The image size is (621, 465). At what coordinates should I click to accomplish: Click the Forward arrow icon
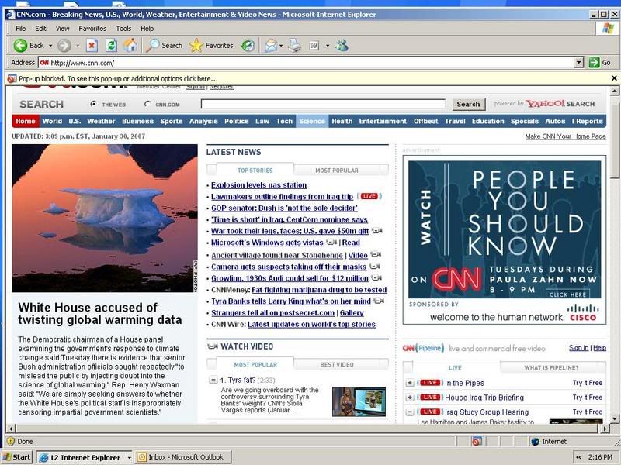64,46
